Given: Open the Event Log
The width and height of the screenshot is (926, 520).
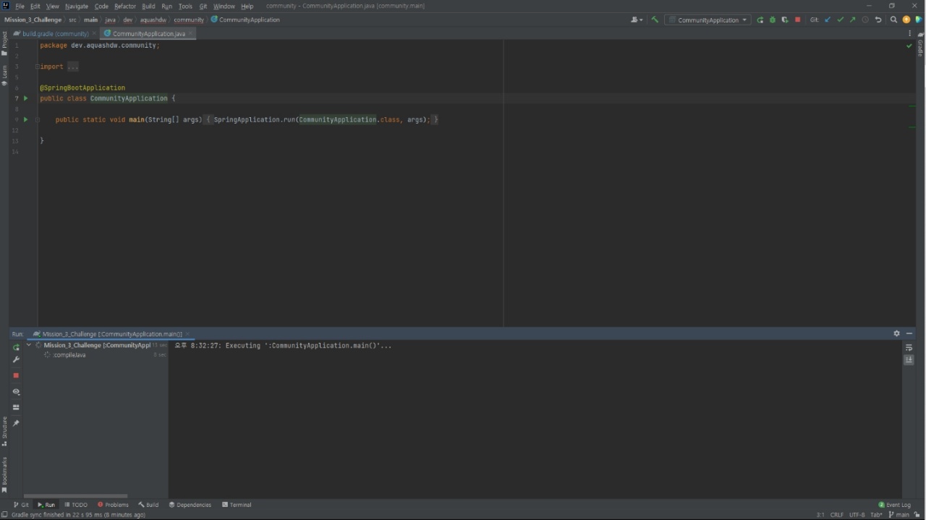Looking at the screenshot, I should point(894,505).
